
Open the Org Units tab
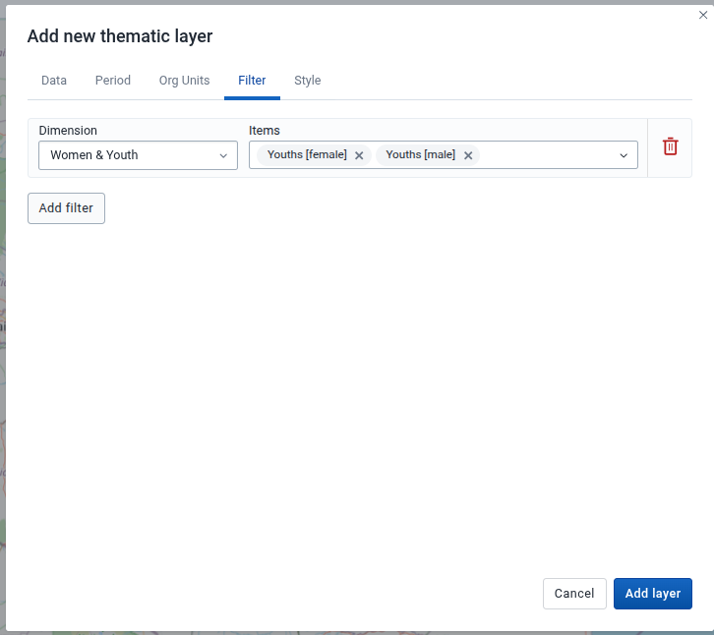184,81
